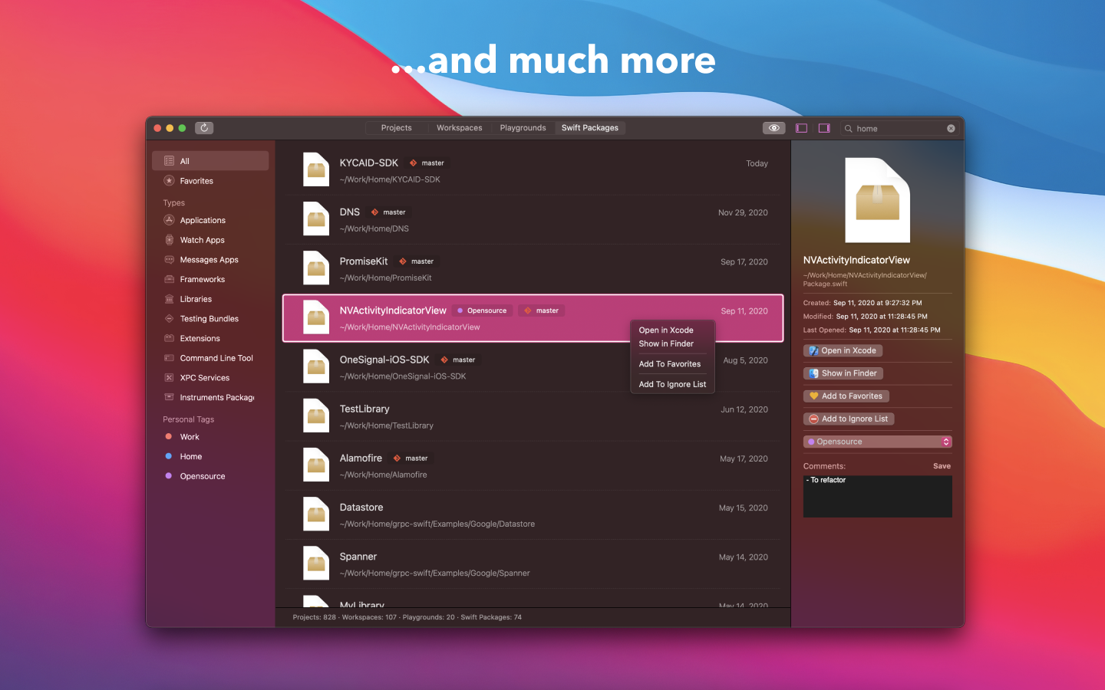This screenshot has width=1105, height=690.
Task: Click the master branch badge on KYCAID-SDK
Action: pos(427,163)
